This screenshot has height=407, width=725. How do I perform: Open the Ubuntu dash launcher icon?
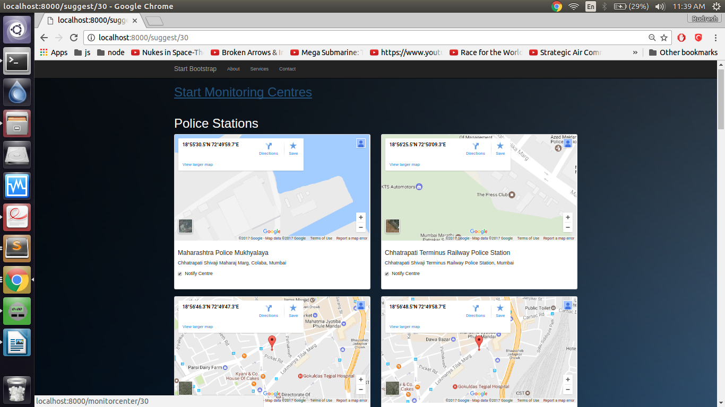17,30
